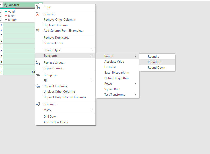Viewport: 210px width, 154px height.
Task: Open the Power submenu entry
Action: 117,84
